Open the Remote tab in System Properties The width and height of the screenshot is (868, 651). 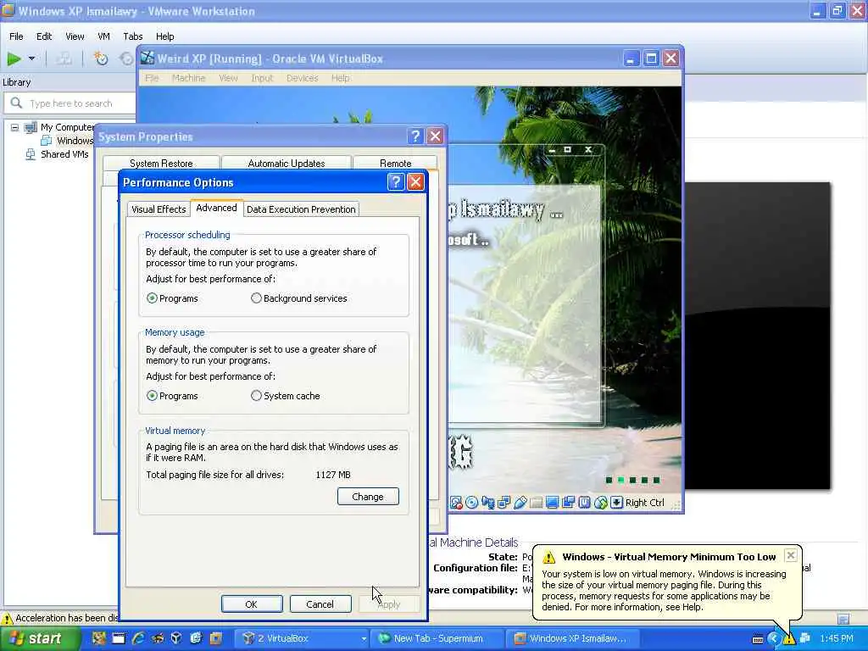pyautogui.click(x=395, y=164)
